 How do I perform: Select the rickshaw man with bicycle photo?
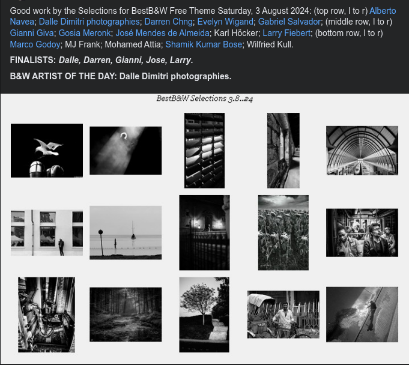tap(283, 315)
